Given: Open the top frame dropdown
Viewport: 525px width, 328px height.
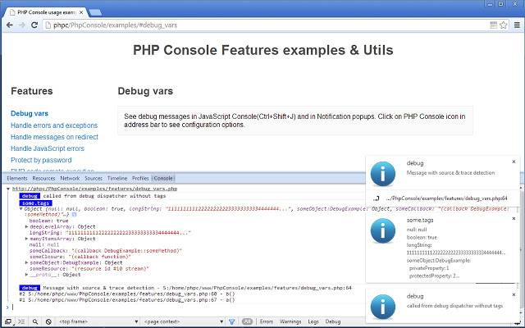Looking at the screenshot, I should tap(98, 321).
